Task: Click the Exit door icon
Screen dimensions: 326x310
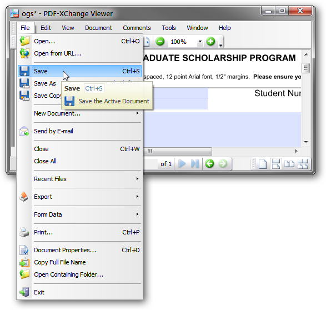Action: [x=24, y=292]
